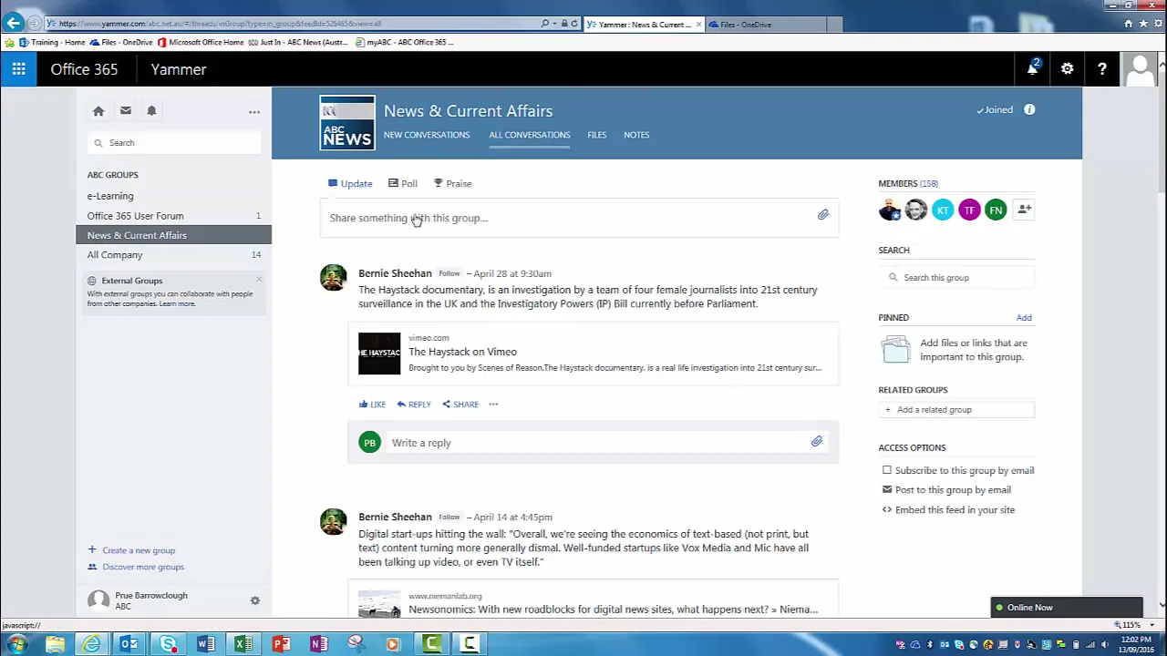Image resolution: width=1167 pixels, height=656 pixels.
Task: Select News & Current Affairs in sidebar
Action: pyautogui.click(x=173, y=235)
